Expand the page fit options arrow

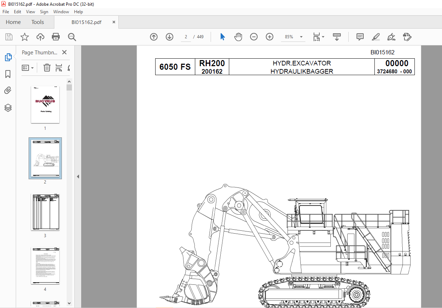point(323,37)
